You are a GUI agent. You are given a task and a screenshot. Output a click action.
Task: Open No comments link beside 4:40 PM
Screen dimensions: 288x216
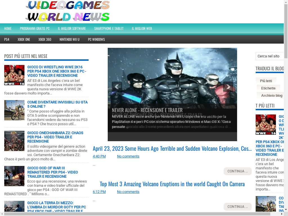pyautogui.click(x=128, y=156)
